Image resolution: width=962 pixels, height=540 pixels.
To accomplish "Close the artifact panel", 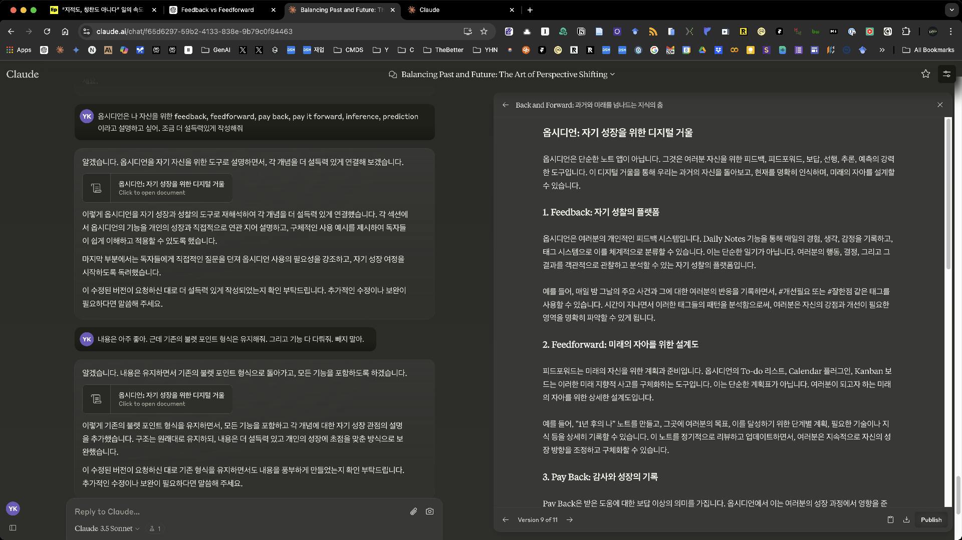I will [x=940, y=105].
